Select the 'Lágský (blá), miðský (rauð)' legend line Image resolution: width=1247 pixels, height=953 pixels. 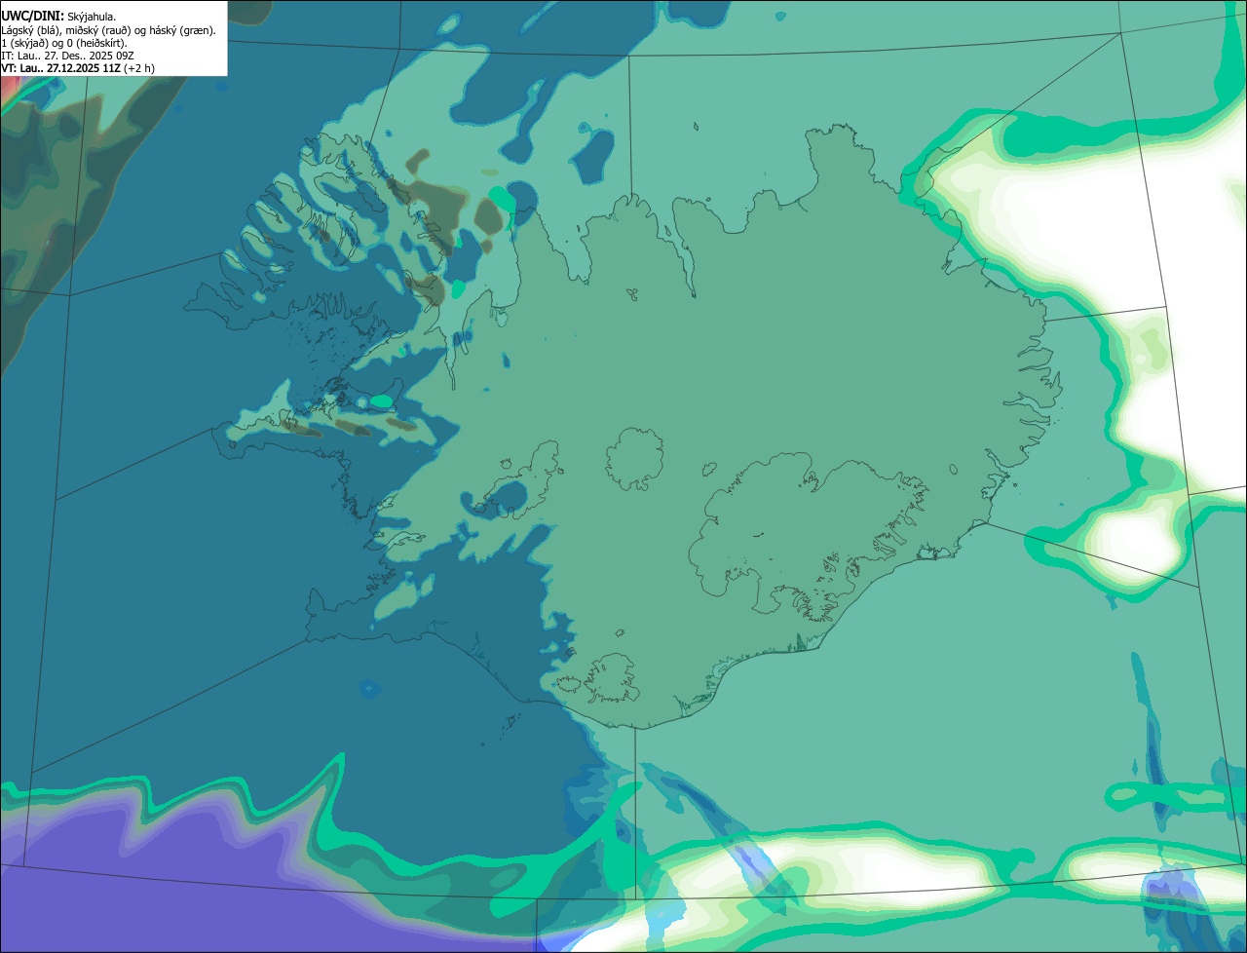[109, 30]
